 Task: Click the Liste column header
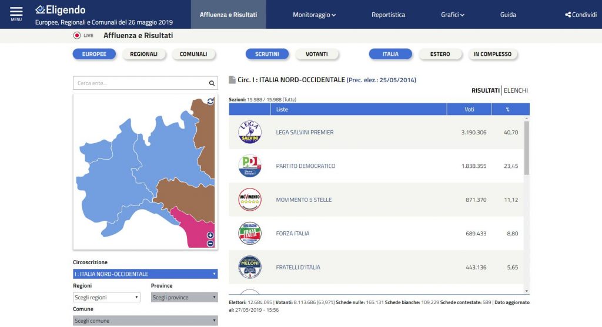(359, 109)
